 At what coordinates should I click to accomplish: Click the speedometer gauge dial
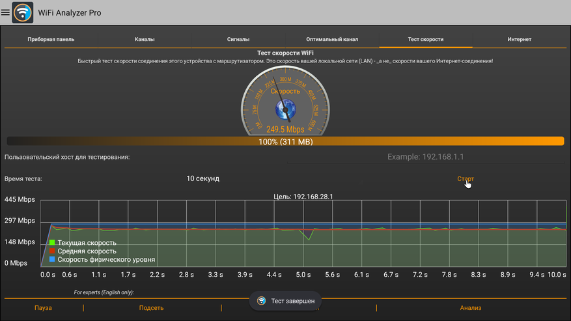(x=285, y=101)
